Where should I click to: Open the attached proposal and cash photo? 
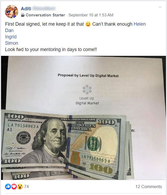tap(83, 118)
